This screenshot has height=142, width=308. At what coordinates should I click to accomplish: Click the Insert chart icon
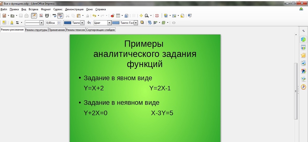(112, 16)
